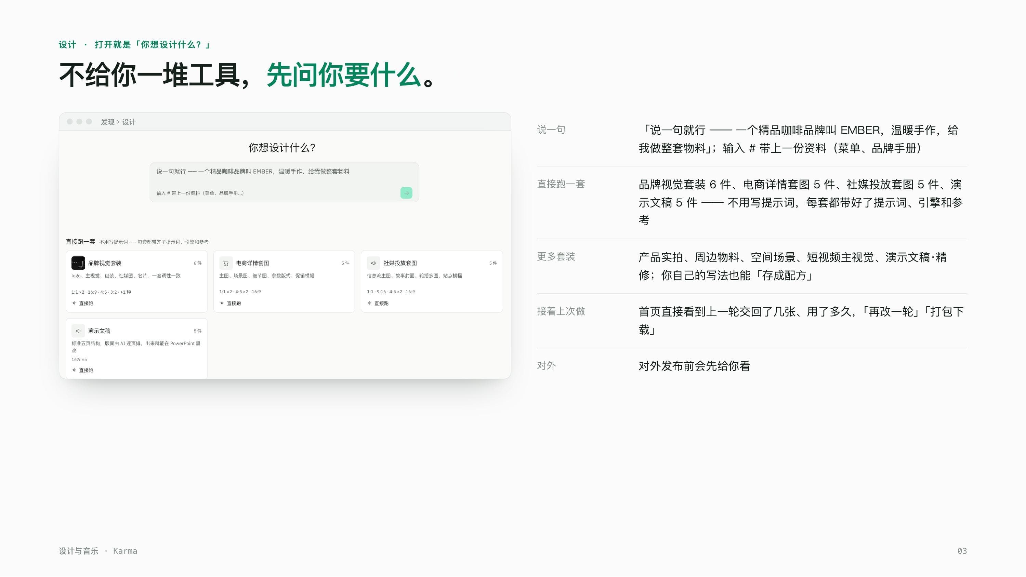Click the text 对外发布前会先给你看
Image resolution: width=1026 pixels, height=577 pixels.
(695, 366)
